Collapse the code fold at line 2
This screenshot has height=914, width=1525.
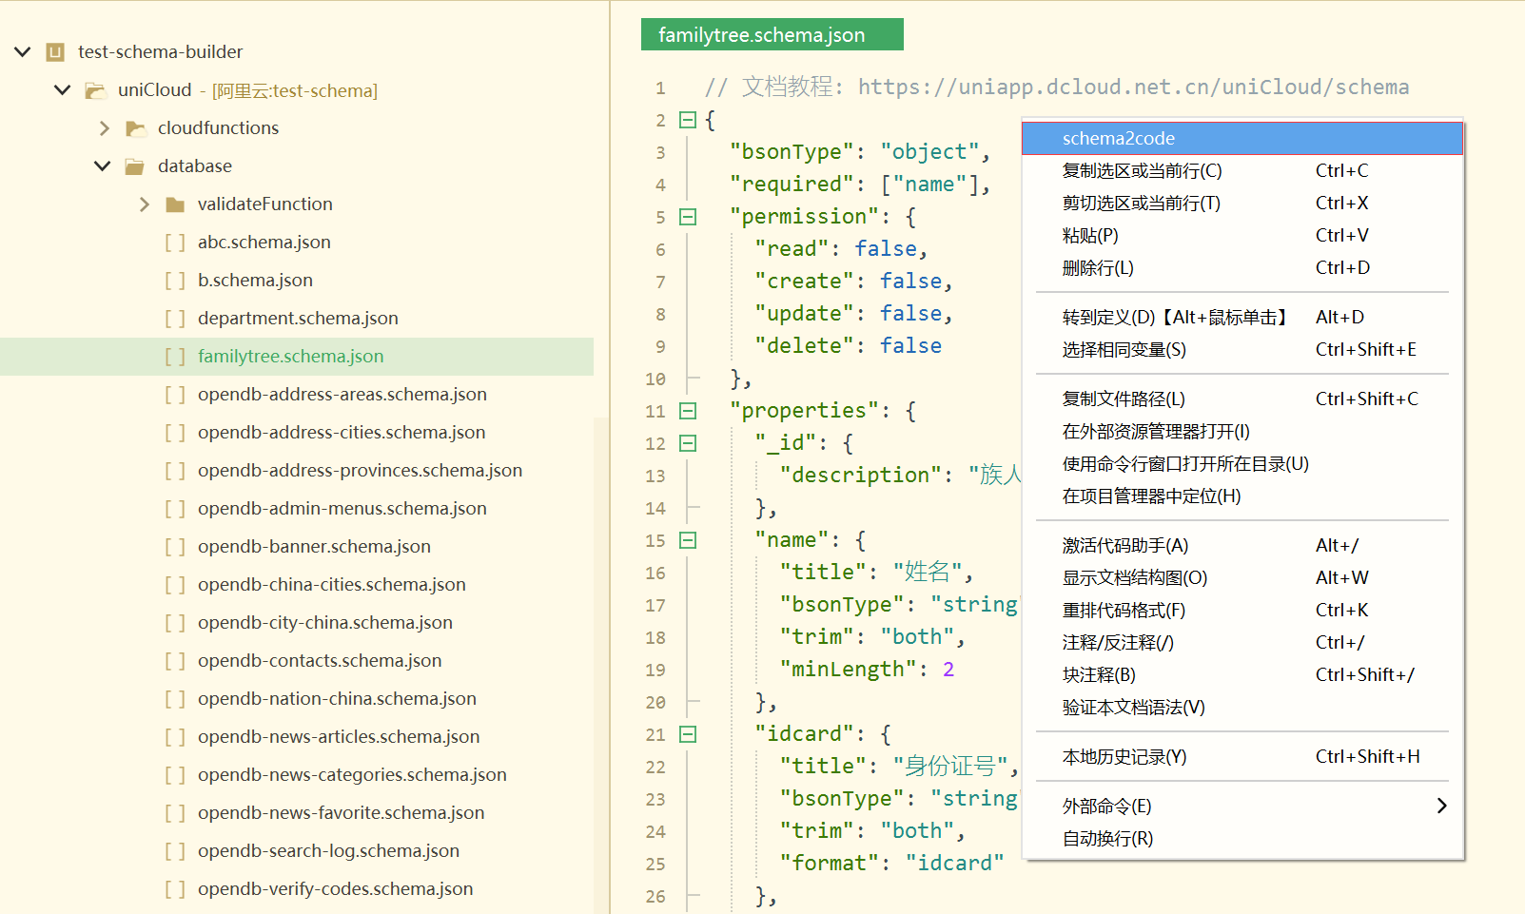pyautogui.click(x=688, y=120)
